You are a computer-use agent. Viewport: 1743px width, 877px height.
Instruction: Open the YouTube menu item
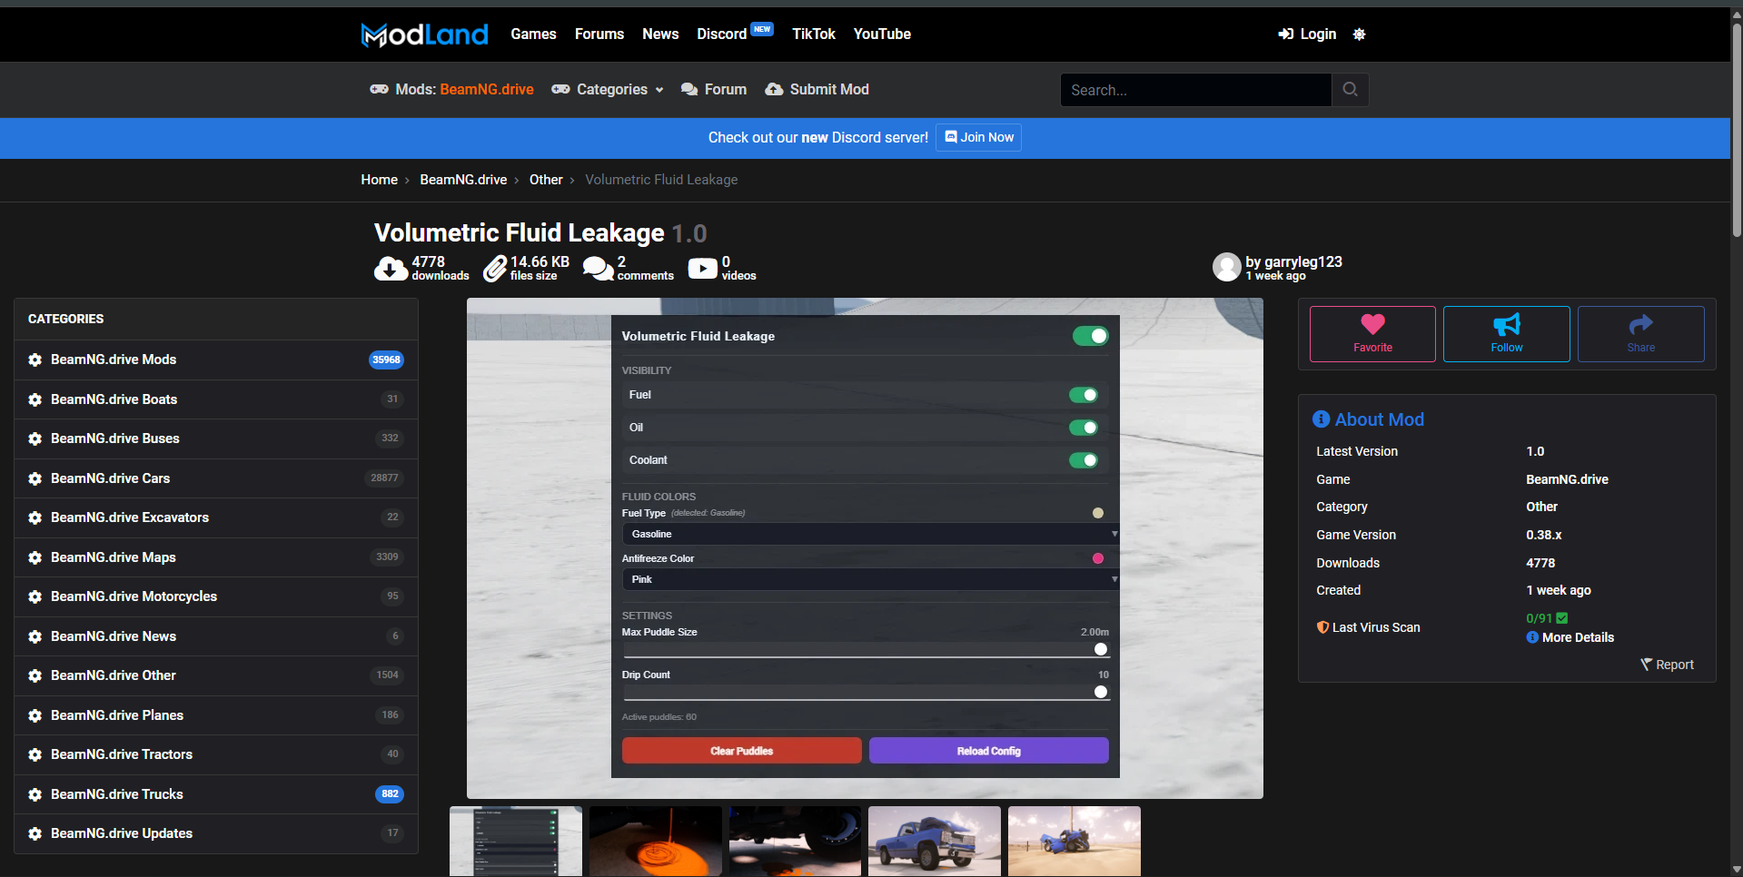tap(882, 34)
